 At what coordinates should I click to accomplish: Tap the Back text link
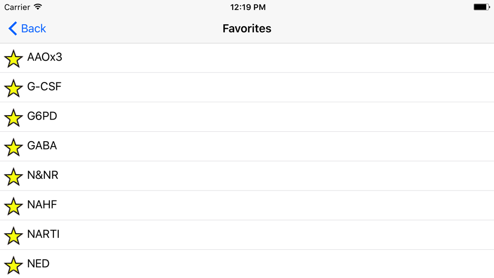pos(34,29)
